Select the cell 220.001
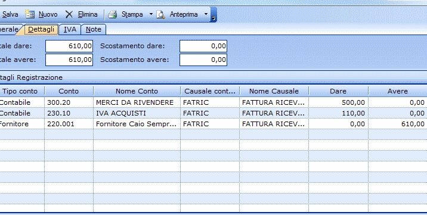The height and width of the screenshot is (215, 427). tap(69, 124)
